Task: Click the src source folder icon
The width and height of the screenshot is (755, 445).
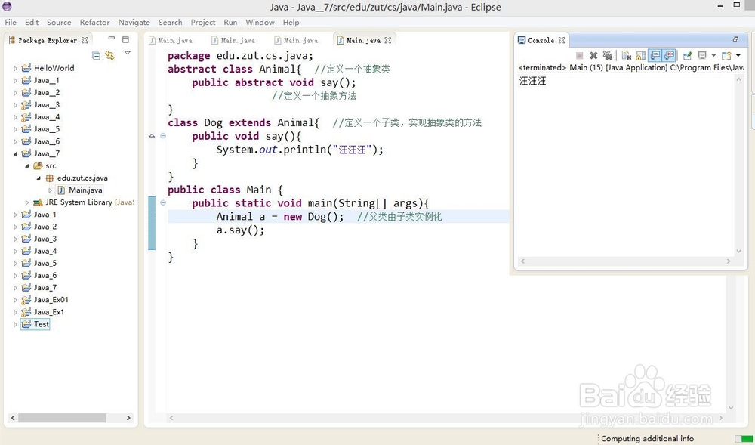Action: 38,165
